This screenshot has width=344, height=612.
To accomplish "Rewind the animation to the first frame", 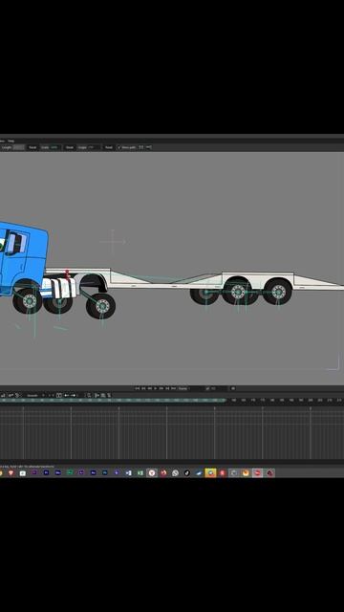I will click(x=138, y=388).
